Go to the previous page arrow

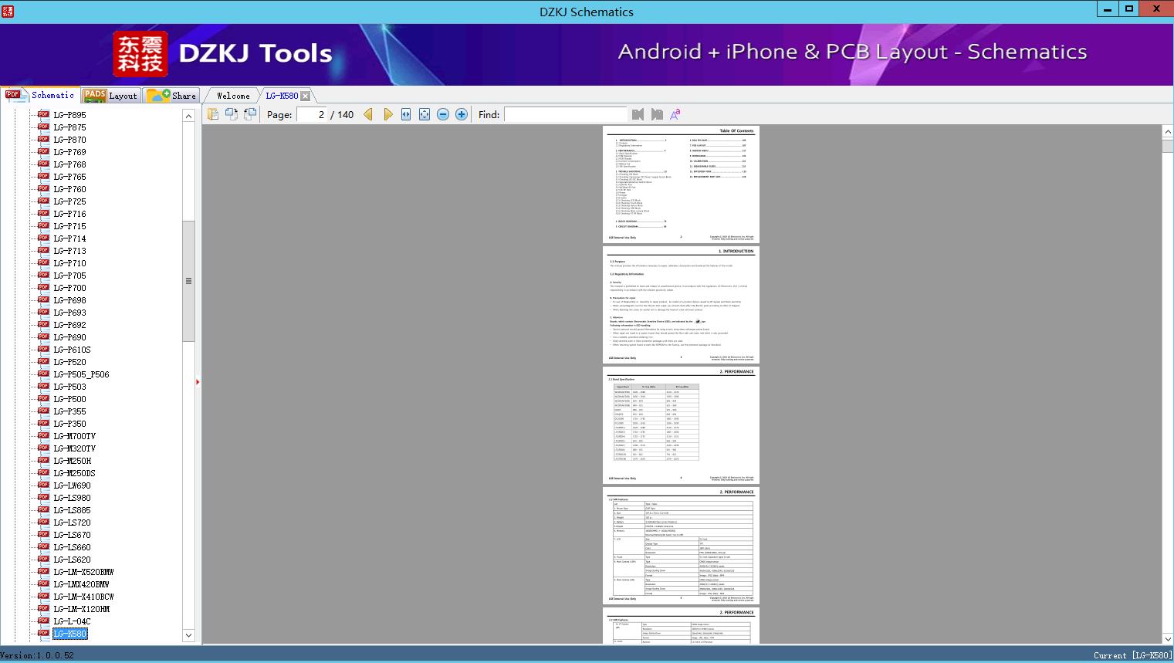click(x=368, y=114)
